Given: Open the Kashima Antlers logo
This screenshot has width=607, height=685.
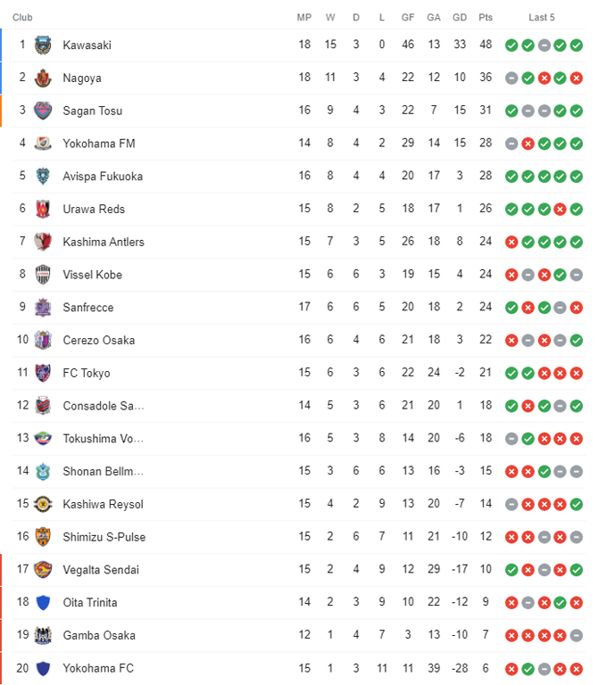Looking at the screenshot, I should tap(43, 243).
